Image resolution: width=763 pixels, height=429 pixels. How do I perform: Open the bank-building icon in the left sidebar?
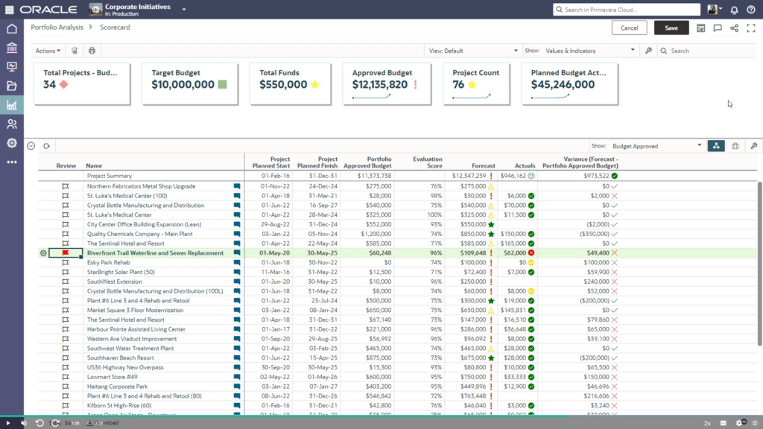point(12,48)
